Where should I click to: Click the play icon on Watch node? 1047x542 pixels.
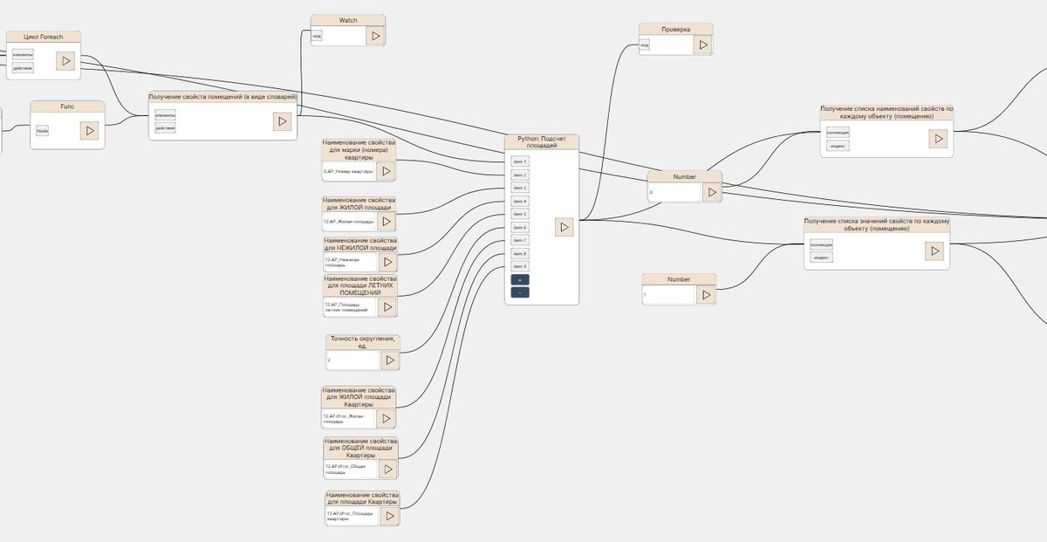375,36
